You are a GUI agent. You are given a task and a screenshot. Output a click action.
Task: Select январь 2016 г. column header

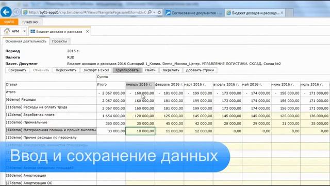[140, 85]
